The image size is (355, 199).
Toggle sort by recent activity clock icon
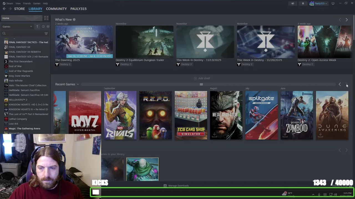tap(43, 27)
